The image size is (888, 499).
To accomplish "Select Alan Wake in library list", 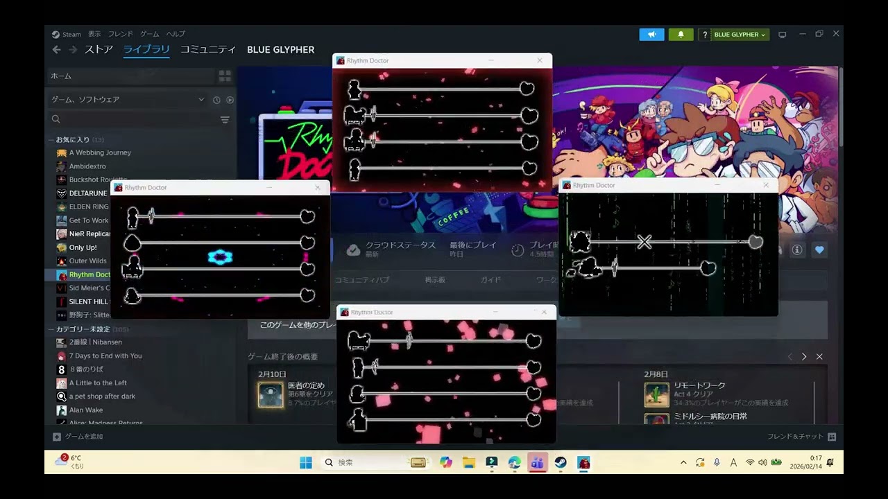I will [86, 410].
